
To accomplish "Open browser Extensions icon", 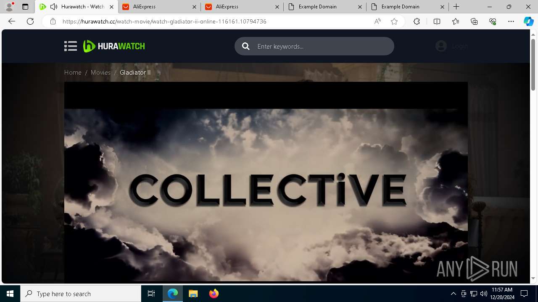I will coord(417,21).
